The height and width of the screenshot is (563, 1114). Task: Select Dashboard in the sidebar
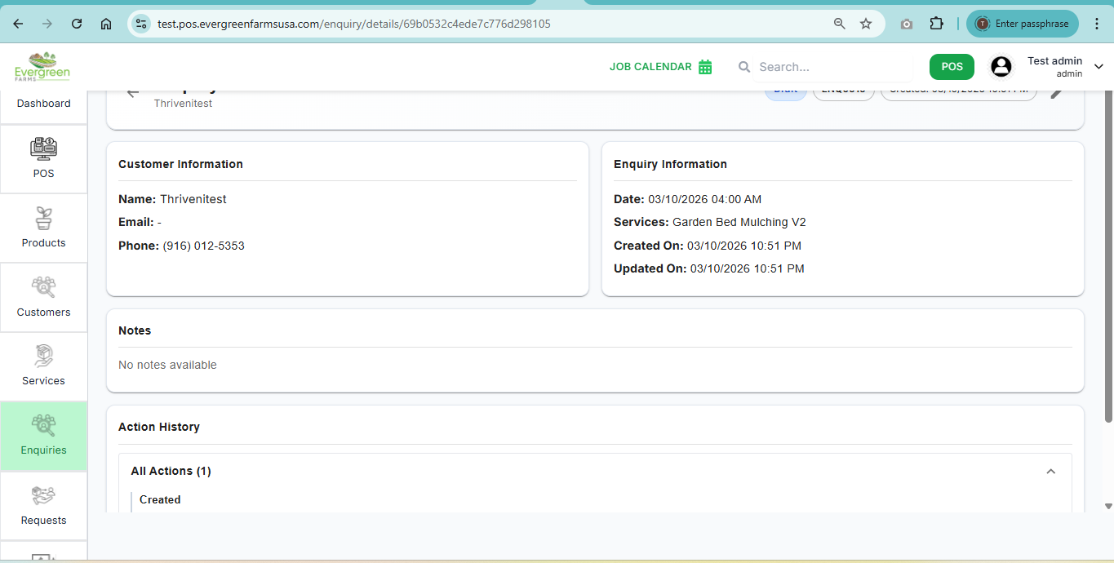(x=43, y=104)
